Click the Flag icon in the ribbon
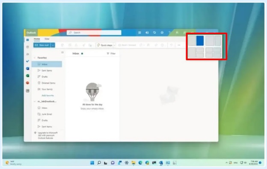 coord(148,45)
